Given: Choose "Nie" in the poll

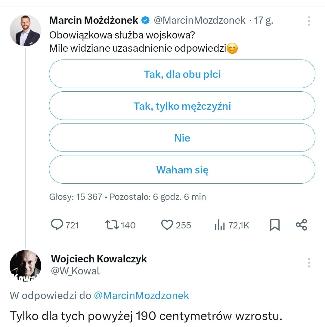Looking at the screenshot, I should [182, 138].
